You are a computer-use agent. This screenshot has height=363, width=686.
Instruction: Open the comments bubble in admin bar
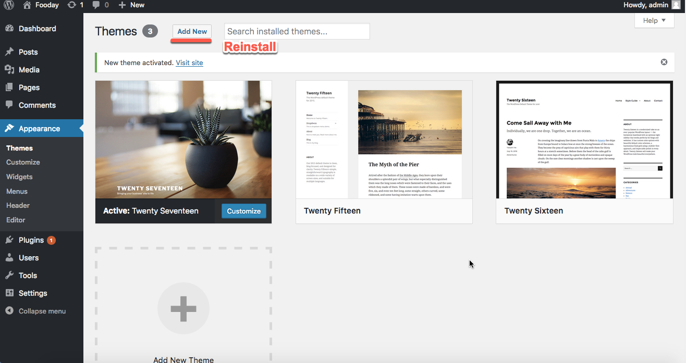click(x=96, y=5)
